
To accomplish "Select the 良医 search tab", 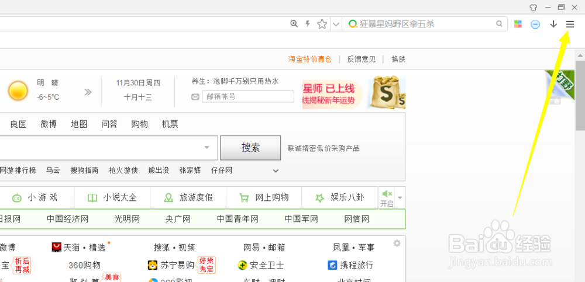I will tap(18, 124).
